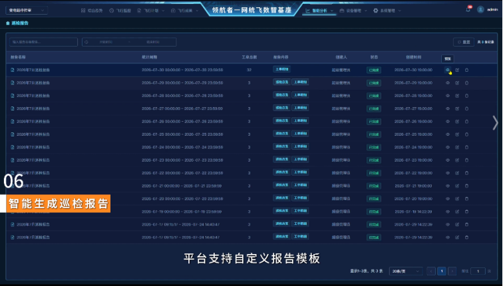This screenshot has width=503, height=286.
Task: Delete the report for period 2026-07-20
Action: point(467,199)
